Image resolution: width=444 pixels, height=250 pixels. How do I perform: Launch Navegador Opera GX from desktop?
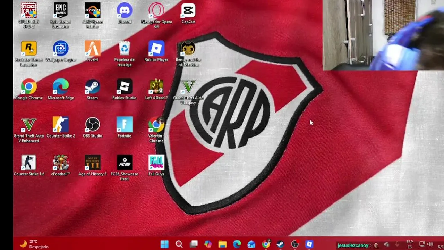pos(156,15)
